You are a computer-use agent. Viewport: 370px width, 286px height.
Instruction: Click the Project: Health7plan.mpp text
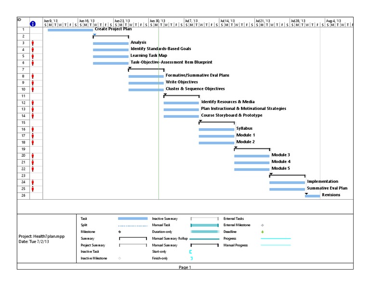tap(41, 236)
